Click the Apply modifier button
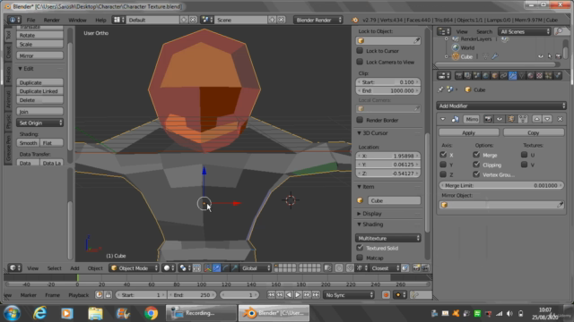The height and width of the screenshot is (322, 574). (468, 133)
